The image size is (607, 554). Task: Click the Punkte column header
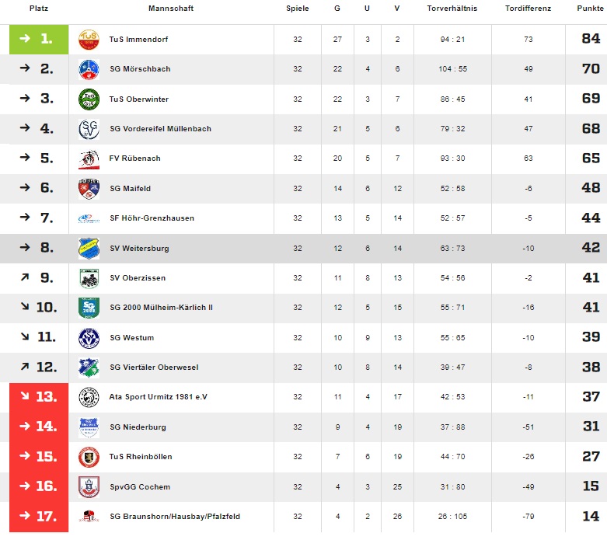[x=590, y=9]
